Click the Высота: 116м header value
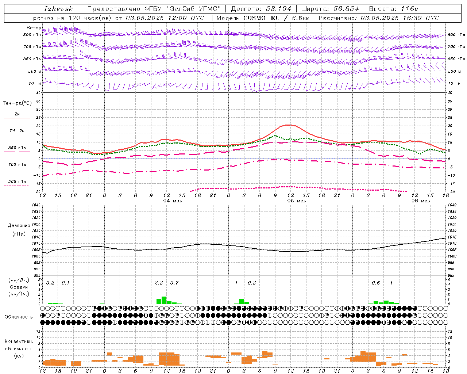The image size is (467, 374). pyautogui.click(x=394, y=9)
